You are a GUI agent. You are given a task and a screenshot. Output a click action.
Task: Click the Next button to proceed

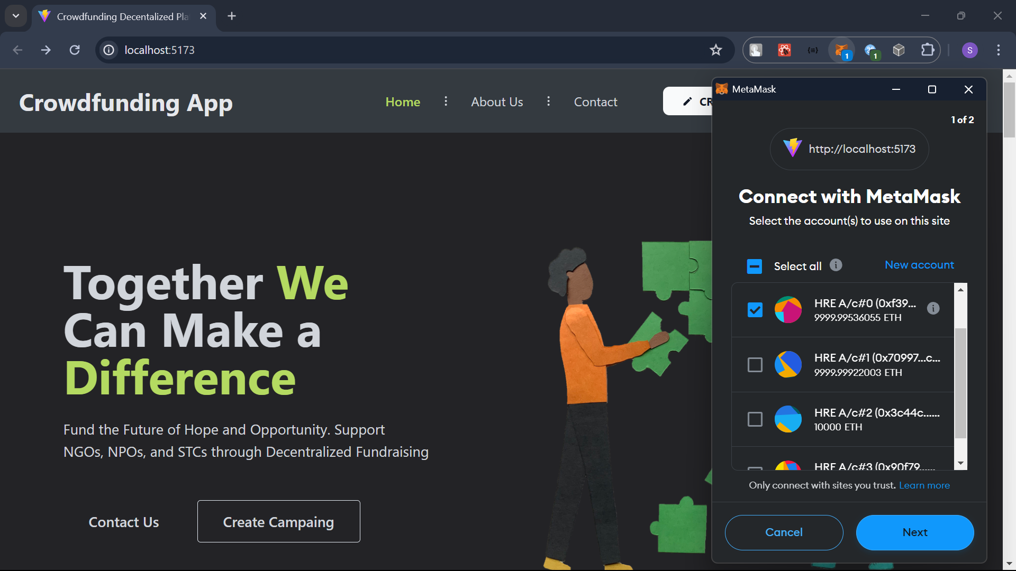point(915,531)
